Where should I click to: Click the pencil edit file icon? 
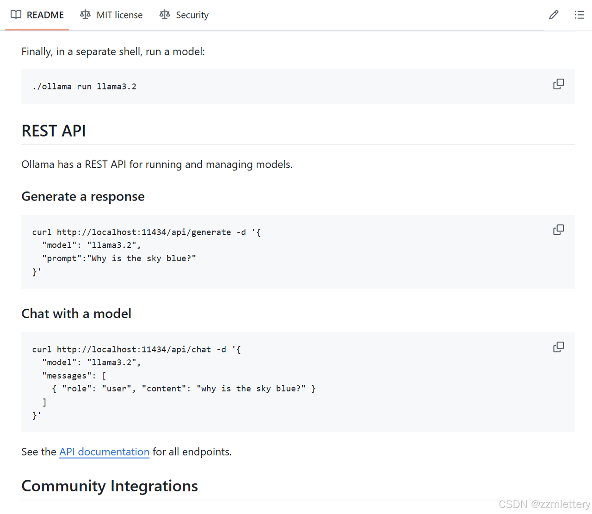tap(554, 15)
